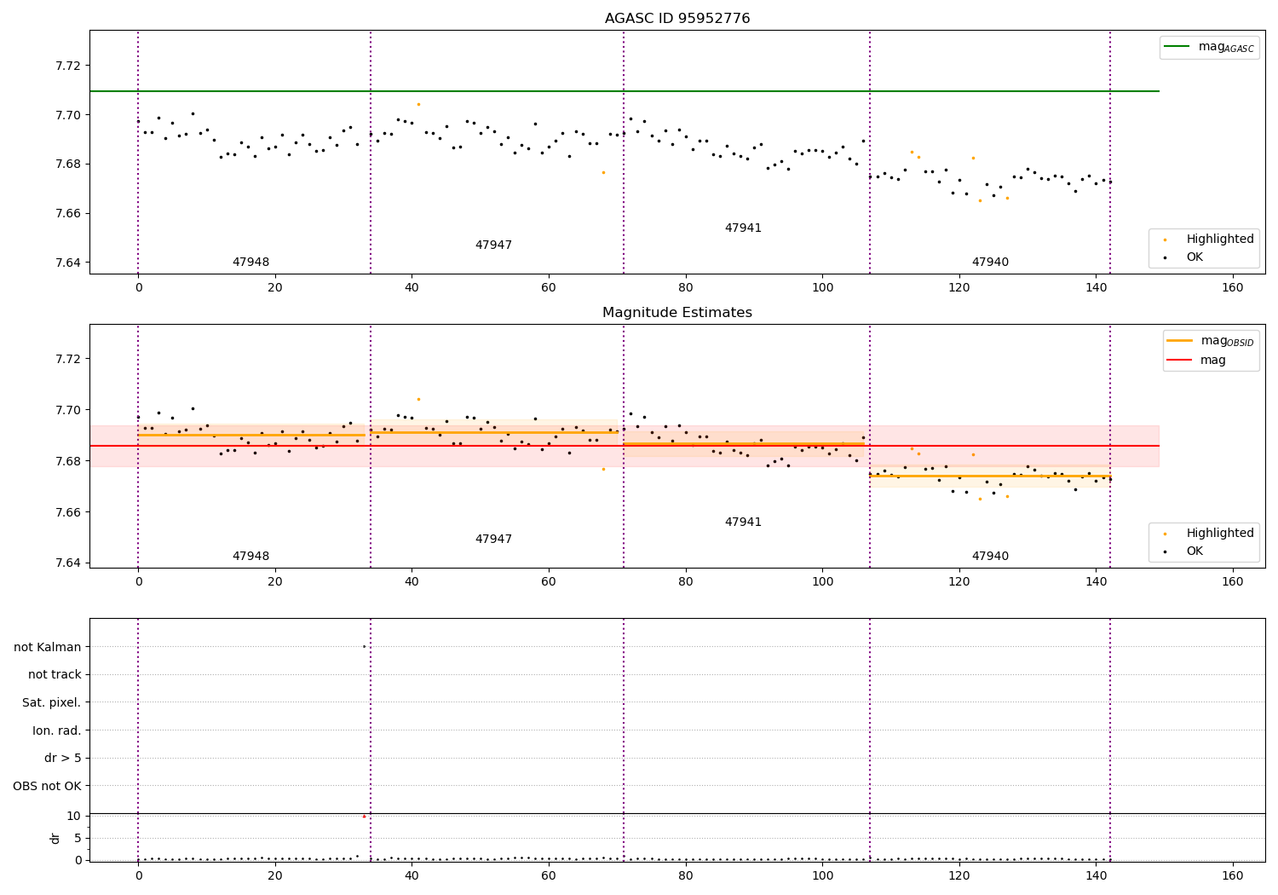Click the "not Kalman" axis label
The image size is (1278, 895).
(x=48, y=647)
